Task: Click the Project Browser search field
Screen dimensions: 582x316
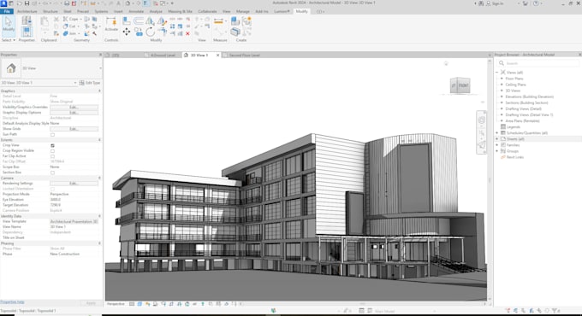Action: pos(538,63)
